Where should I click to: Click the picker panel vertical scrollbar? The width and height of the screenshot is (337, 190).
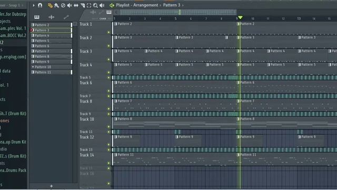point(75,102)
